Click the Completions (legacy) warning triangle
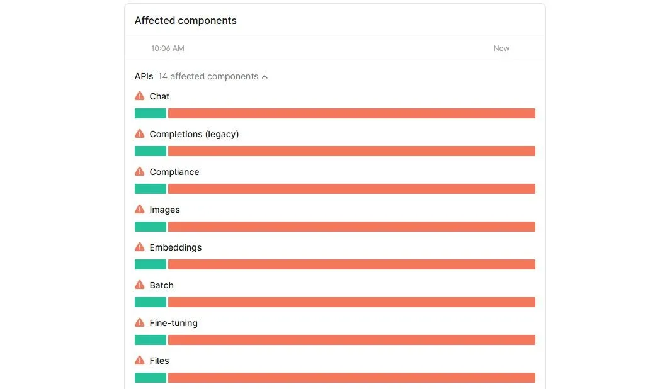This screenshot has width=660, height=389. click(140, 133)
